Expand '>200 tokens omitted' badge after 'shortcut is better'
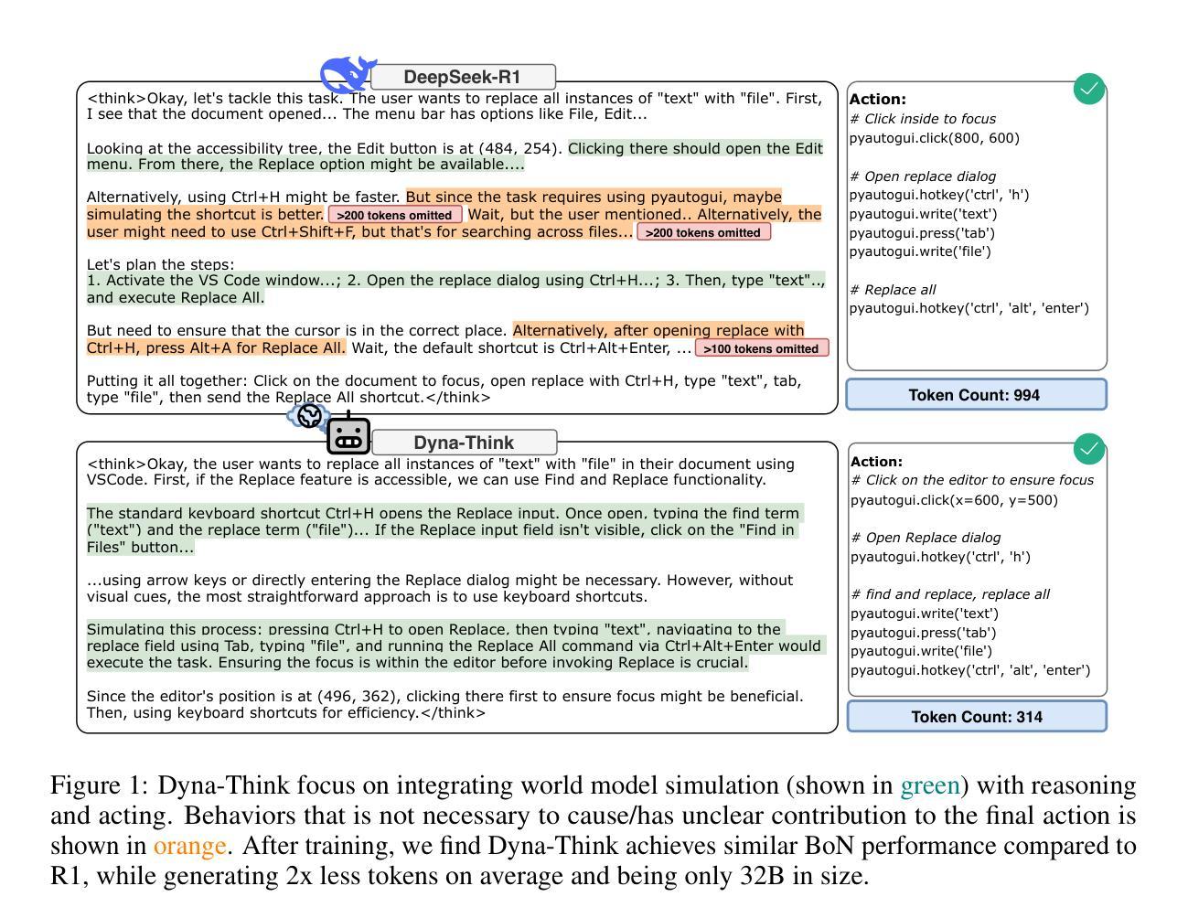Viewport: 1188px width, 918px height. tap(395, 215)
